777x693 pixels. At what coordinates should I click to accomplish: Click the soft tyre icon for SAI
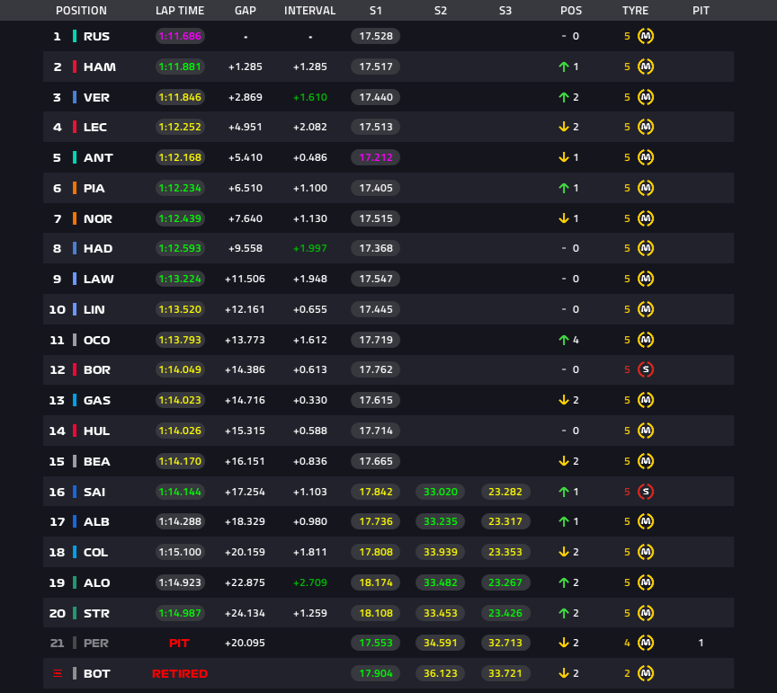tap(645, 492)
